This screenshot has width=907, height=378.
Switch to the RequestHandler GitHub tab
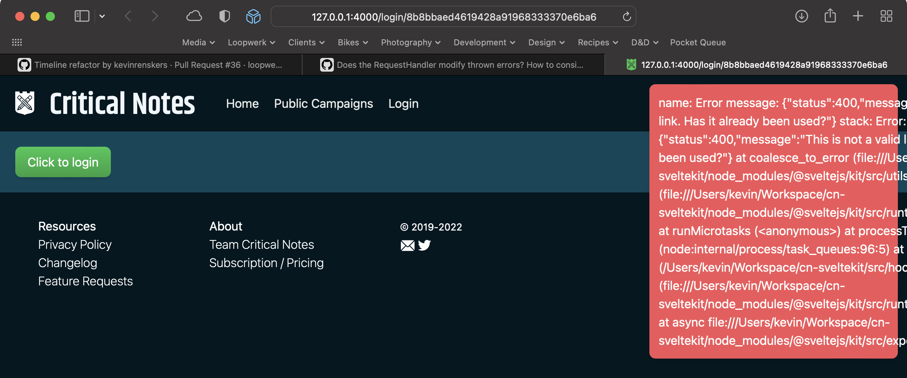tap(453, 65)
